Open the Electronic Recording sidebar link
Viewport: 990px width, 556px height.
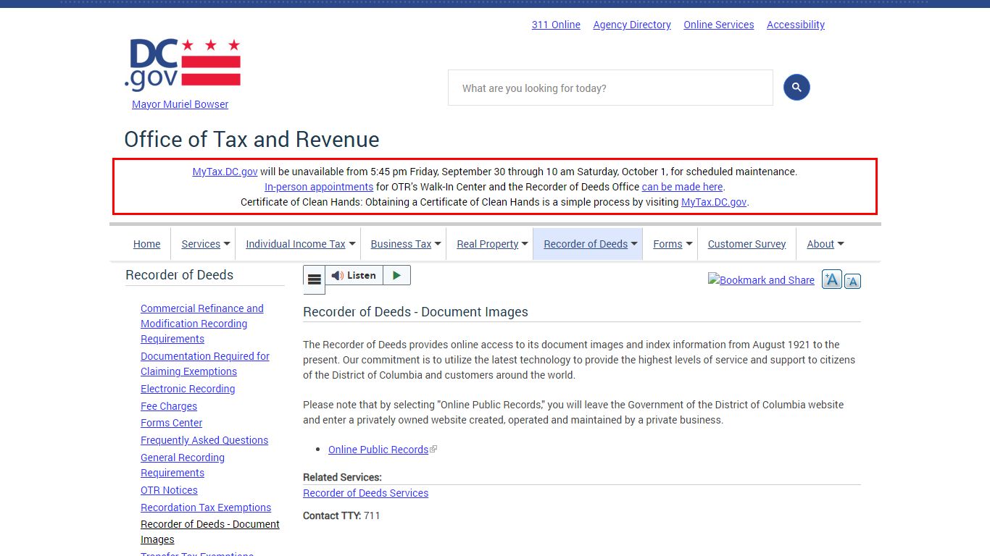pos(188,389)
